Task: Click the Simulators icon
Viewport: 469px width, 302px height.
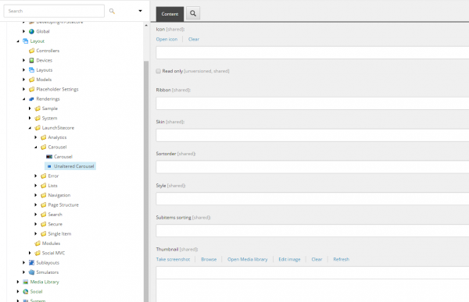Action: coord(31,272)
